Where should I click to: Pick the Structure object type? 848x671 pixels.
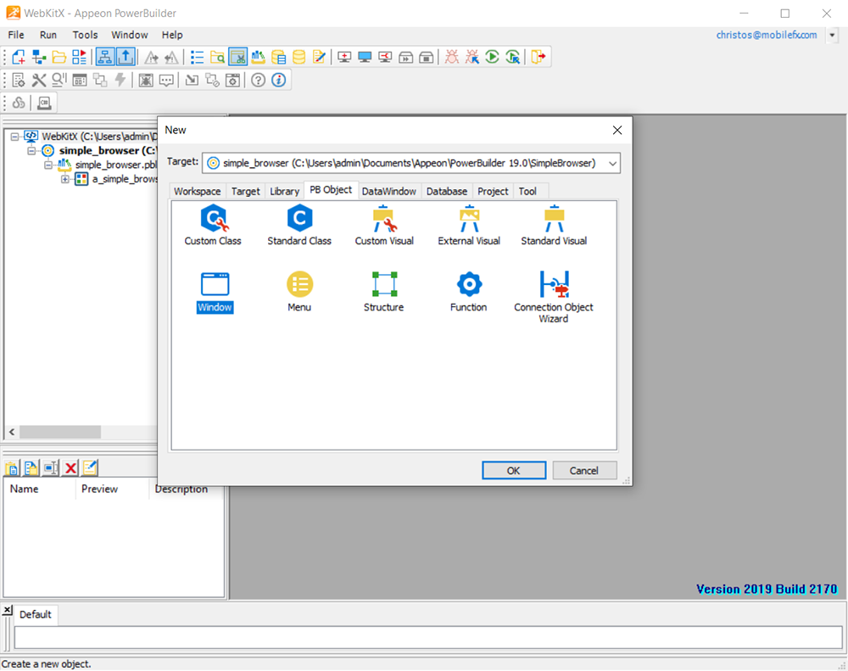(x=383, y=283)
